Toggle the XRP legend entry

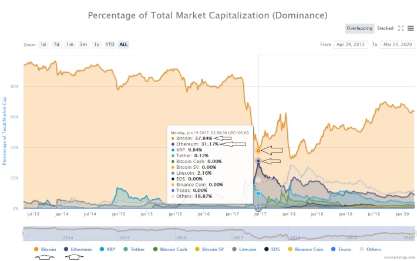(x=107, y=249)
